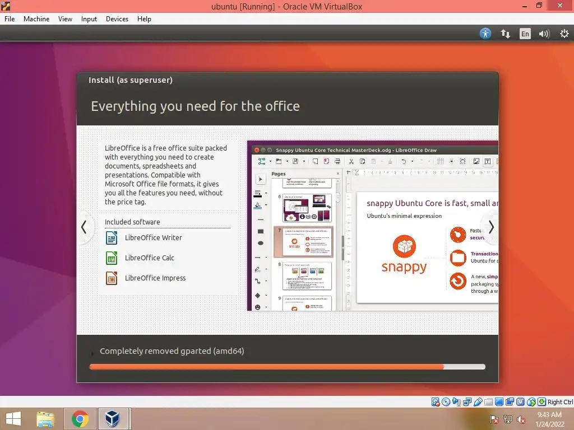The height and width of the screenshot is (430, 574).
Task: Open the sound volume indicator
Action: 544,34
